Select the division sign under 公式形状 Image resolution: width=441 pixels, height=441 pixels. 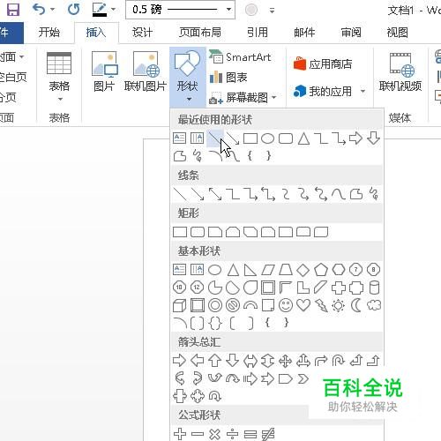[233, 434]
